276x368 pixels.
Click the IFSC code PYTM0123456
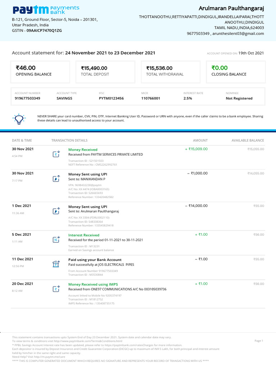tap(111, 98)
